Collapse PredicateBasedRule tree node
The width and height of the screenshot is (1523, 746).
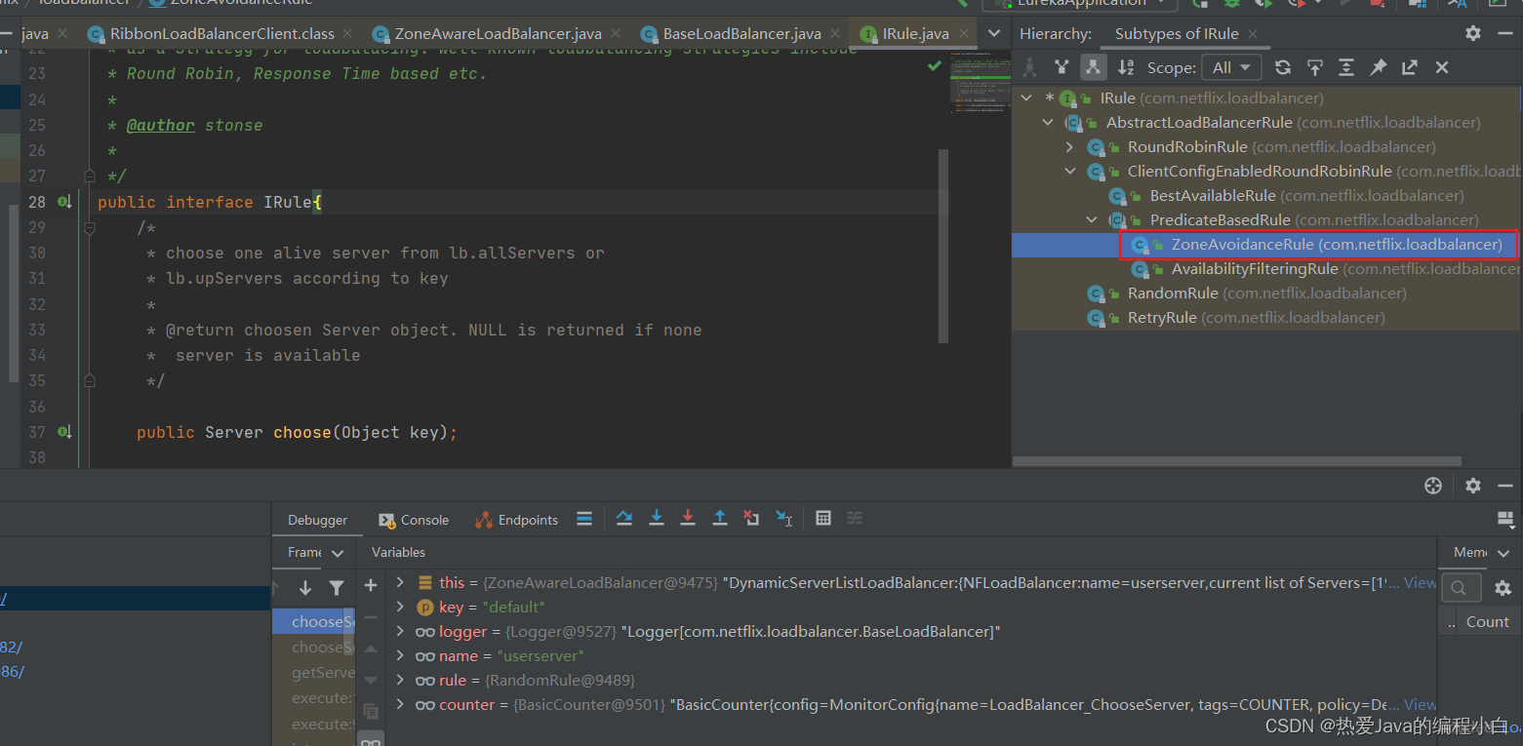[x=1092, y=219]
